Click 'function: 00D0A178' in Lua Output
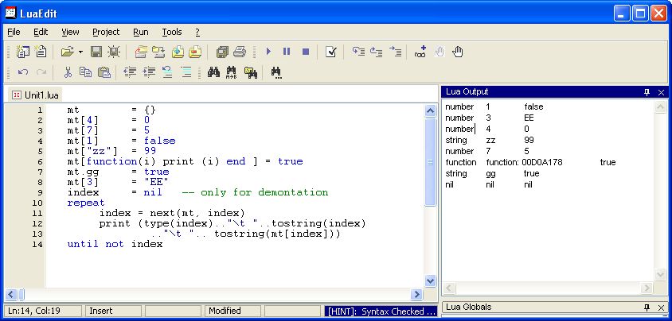Viewport: 672px width, 321px height. pos(524,162)
